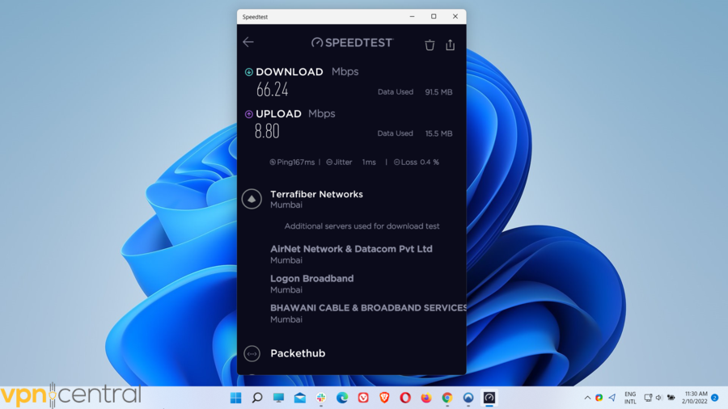
Task: Open the Mail app from taskbar
Action: pos(300,398)
